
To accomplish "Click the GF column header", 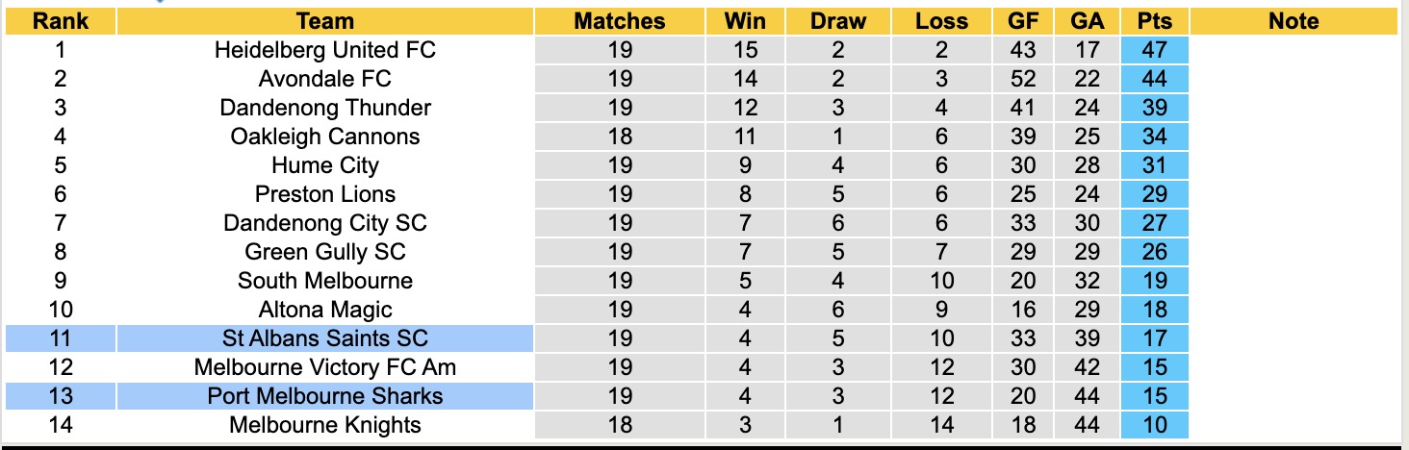I will point(1023,21).
